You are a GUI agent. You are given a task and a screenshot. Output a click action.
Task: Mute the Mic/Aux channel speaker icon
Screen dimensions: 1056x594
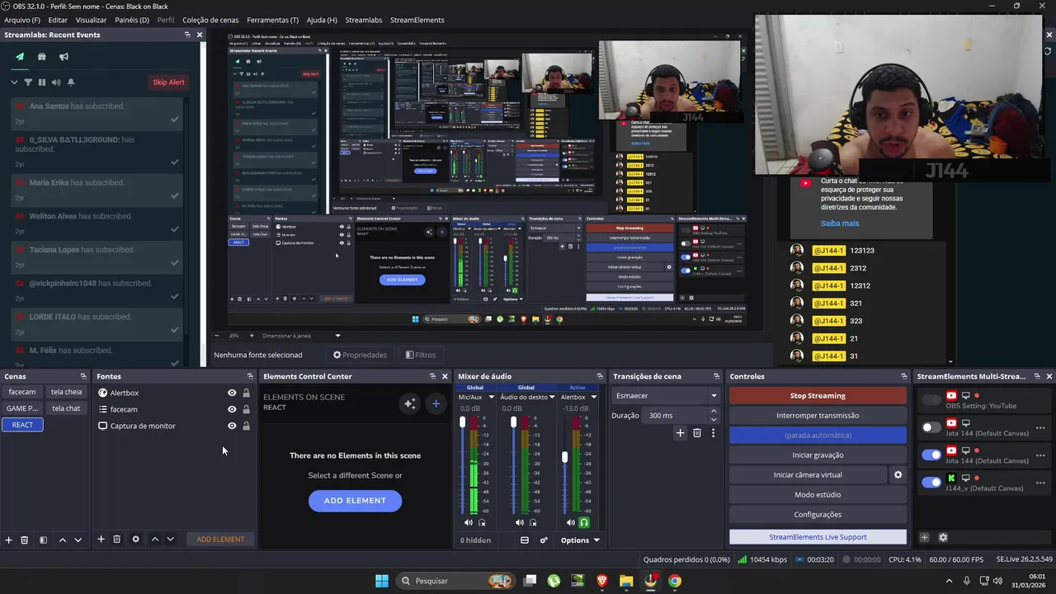click(469, 522)
